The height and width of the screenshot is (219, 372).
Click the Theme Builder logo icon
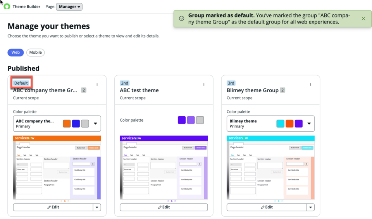pos(7,7)
